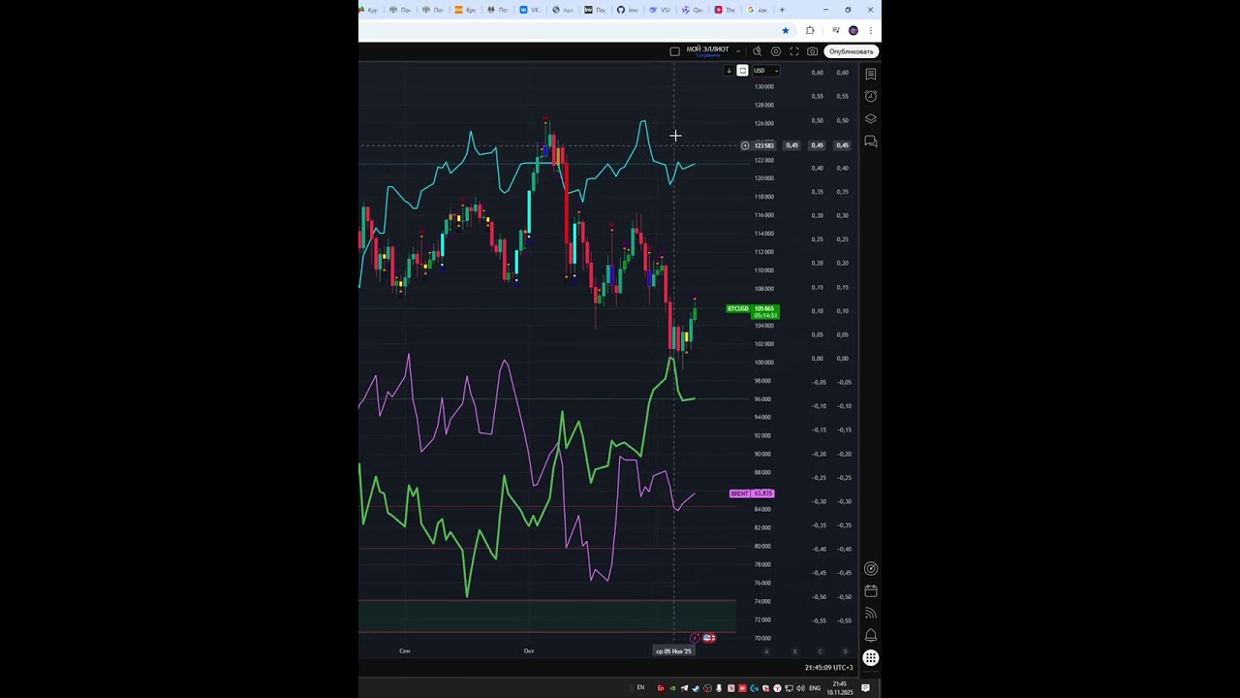Click the 100000 price axis label

coord(763,363)
